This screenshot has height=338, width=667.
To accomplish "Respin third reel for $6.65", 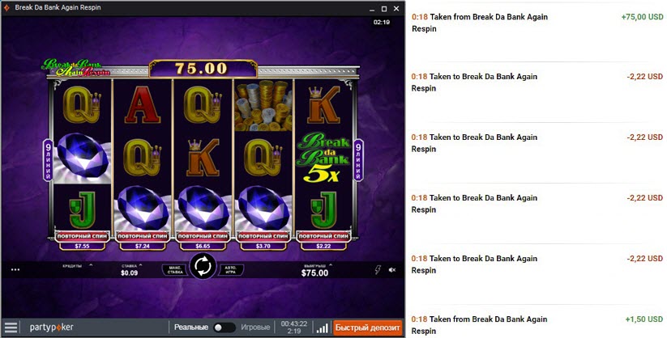I will (x=203, y=240).
